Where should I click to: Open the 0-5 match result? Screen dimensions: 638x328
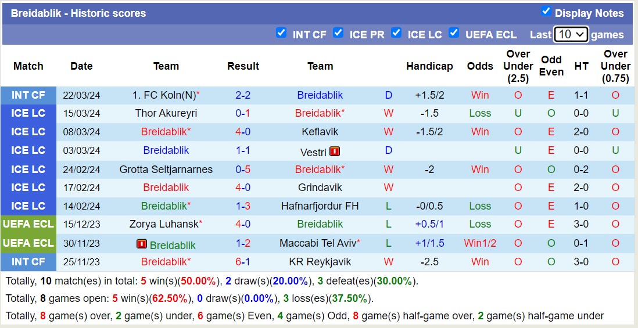click(243, 170)
